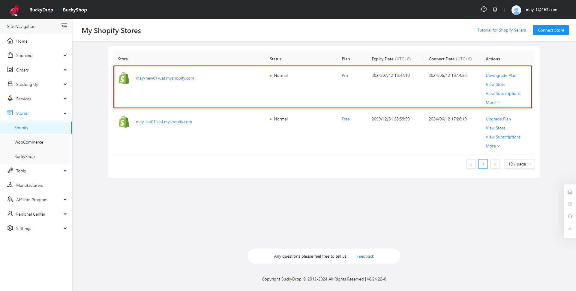Open the 10 / page size dropdown
The width and height of the screenshot is (576, 291).
point(520,164)
